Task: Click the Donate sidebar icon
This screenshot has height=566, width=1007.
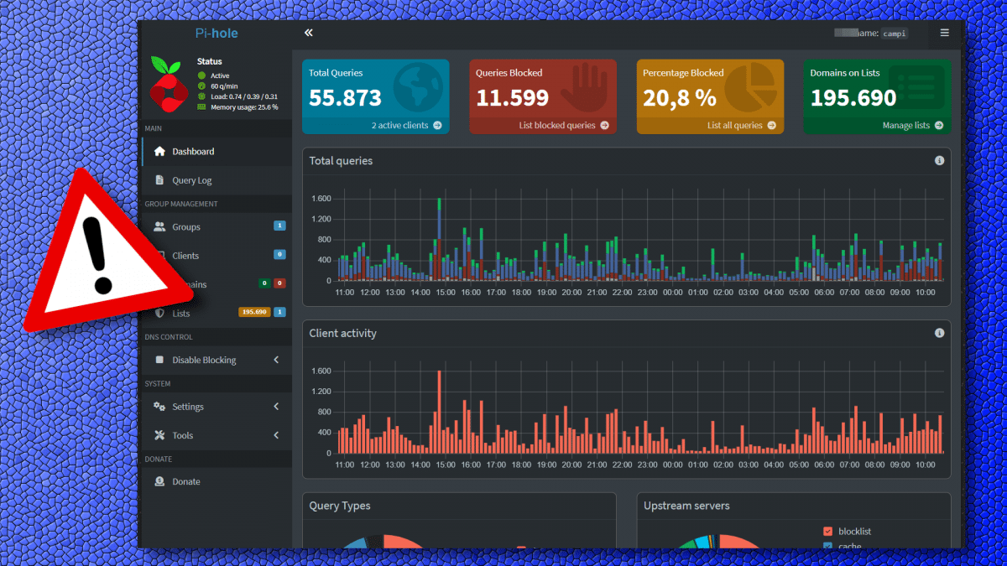Action: click(159, 481)
